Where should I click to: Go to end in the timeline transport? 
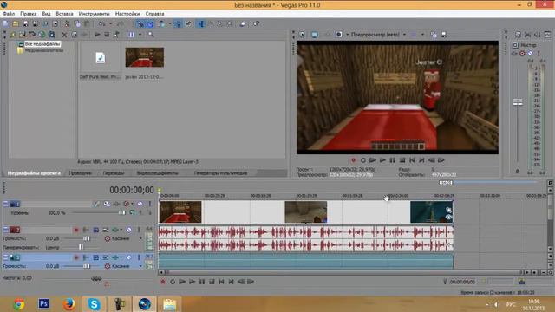232,282
